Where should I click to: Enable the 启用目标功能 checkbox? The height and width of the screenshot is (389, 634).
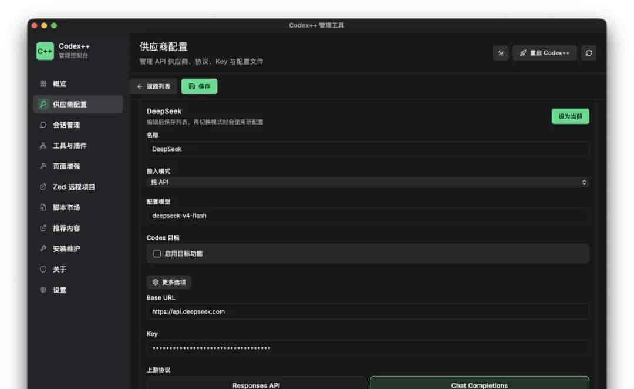(x=157, y=254)
